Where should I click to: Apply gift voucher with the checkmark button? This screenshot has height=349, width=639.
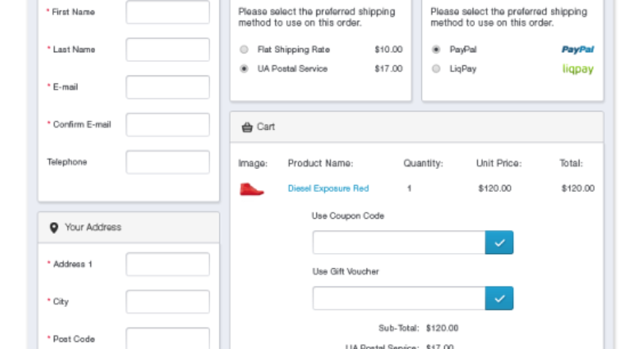(499, 298)
